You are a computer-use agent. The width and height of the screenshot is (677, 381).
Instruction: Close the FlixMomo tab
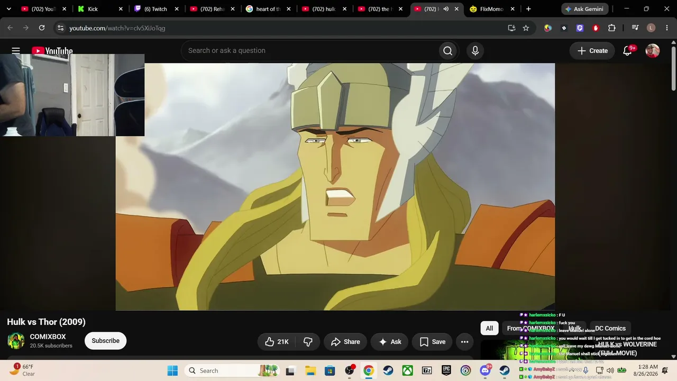[511, 9]
